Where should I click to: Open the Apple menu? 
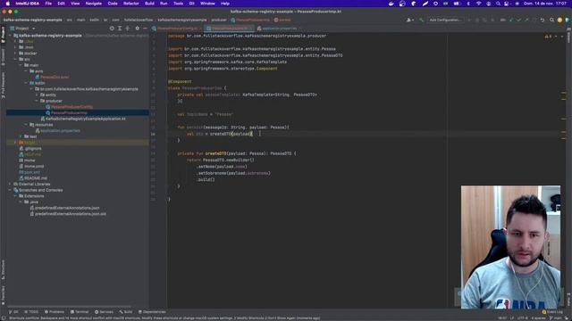point(8,4)
